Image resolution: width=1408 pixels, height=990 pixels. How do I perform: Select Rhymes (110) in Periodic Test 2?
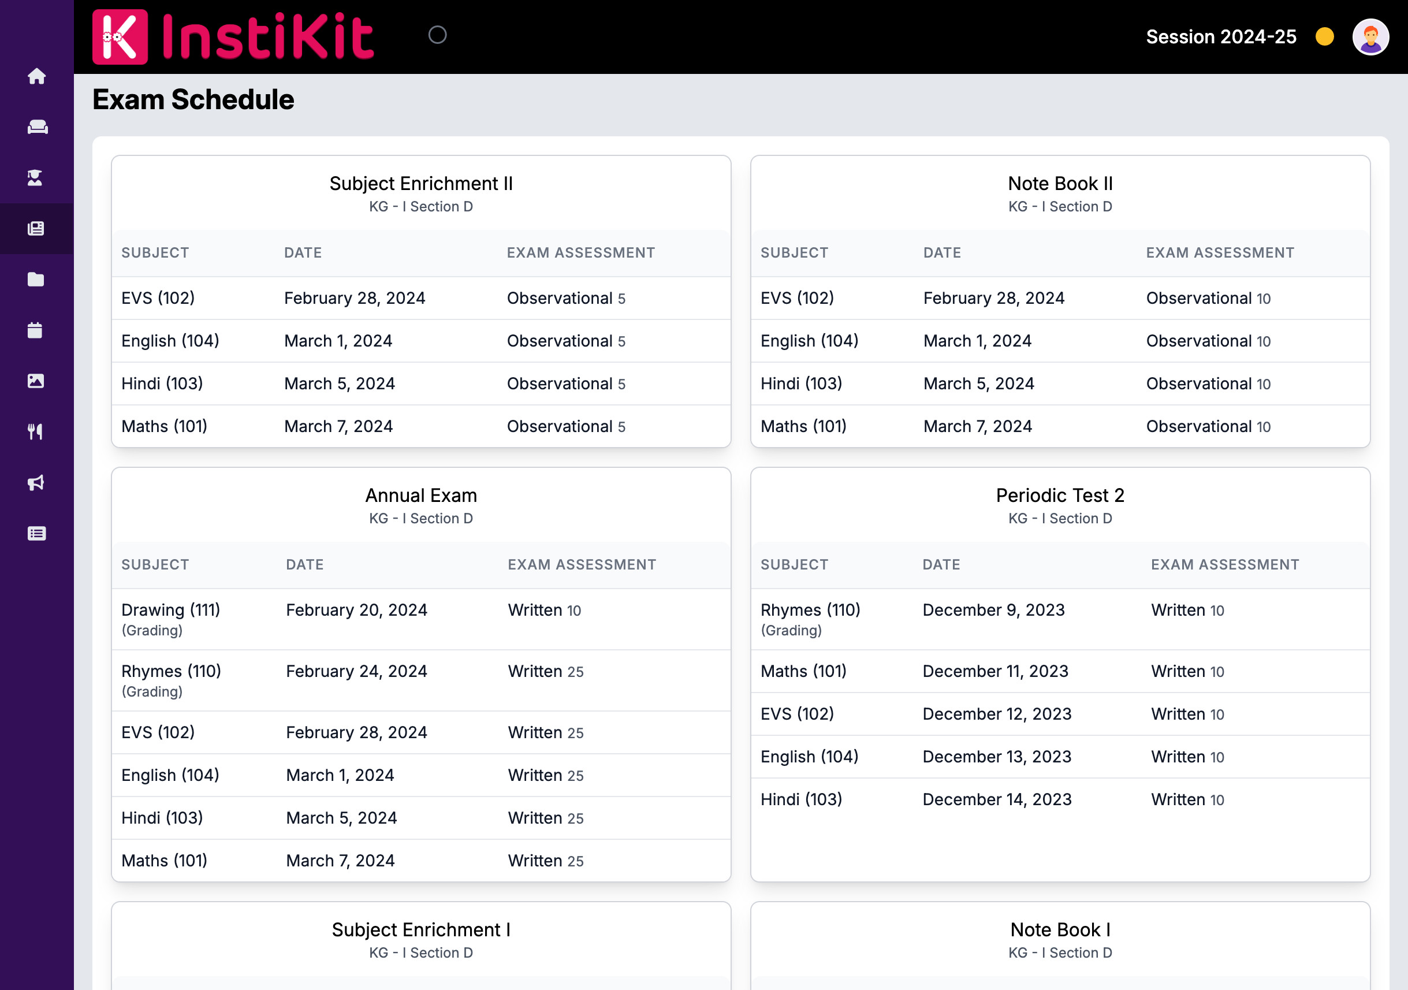(810, 610)
